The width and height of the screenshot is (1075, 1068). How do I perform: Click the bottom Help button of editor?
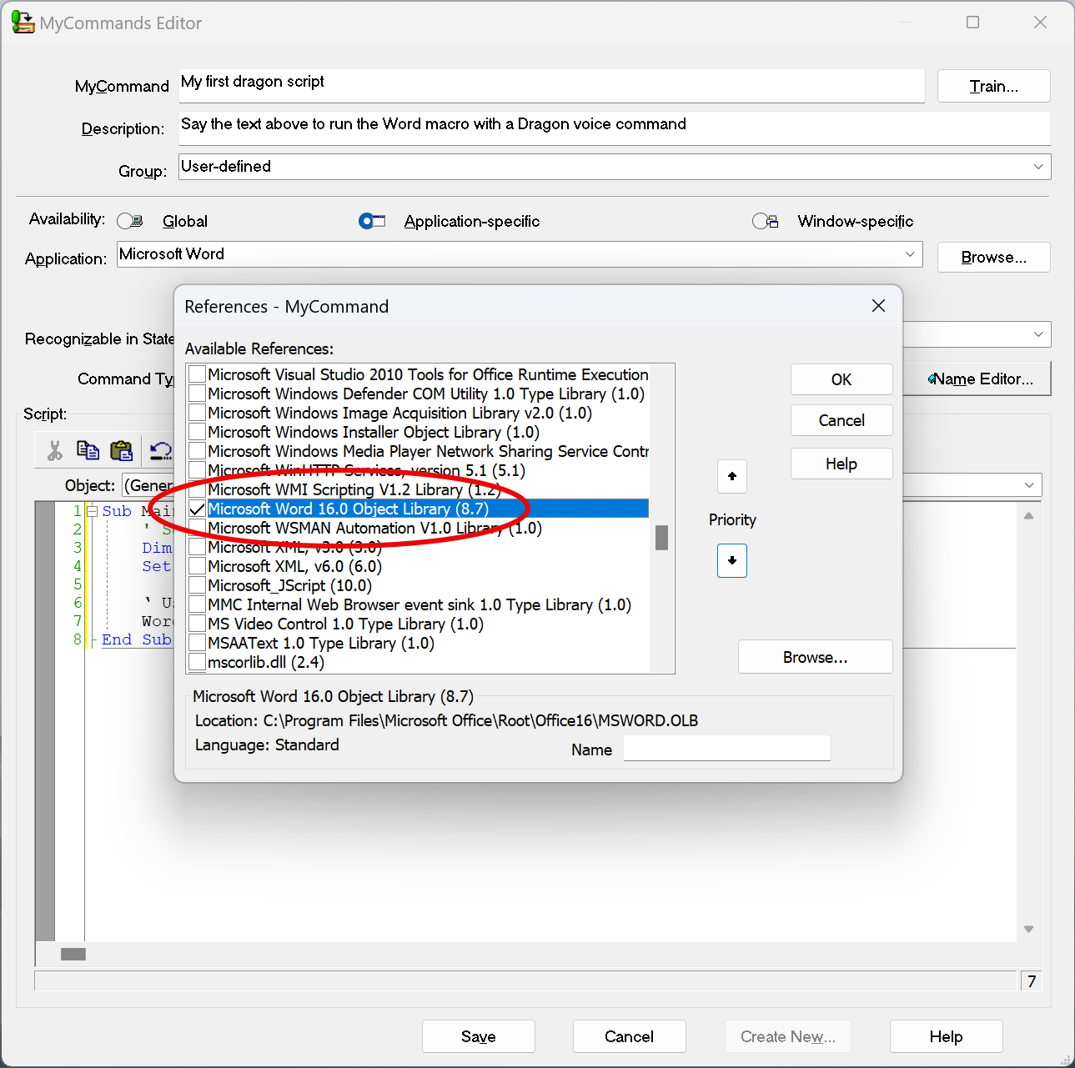click(946, 1036)
